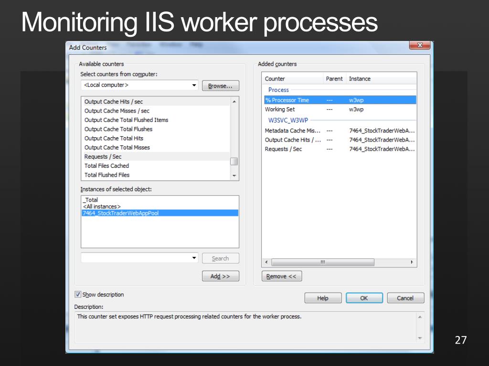
Task: Select Output Cache Hits / sec counter
Action: click(114, 102)
